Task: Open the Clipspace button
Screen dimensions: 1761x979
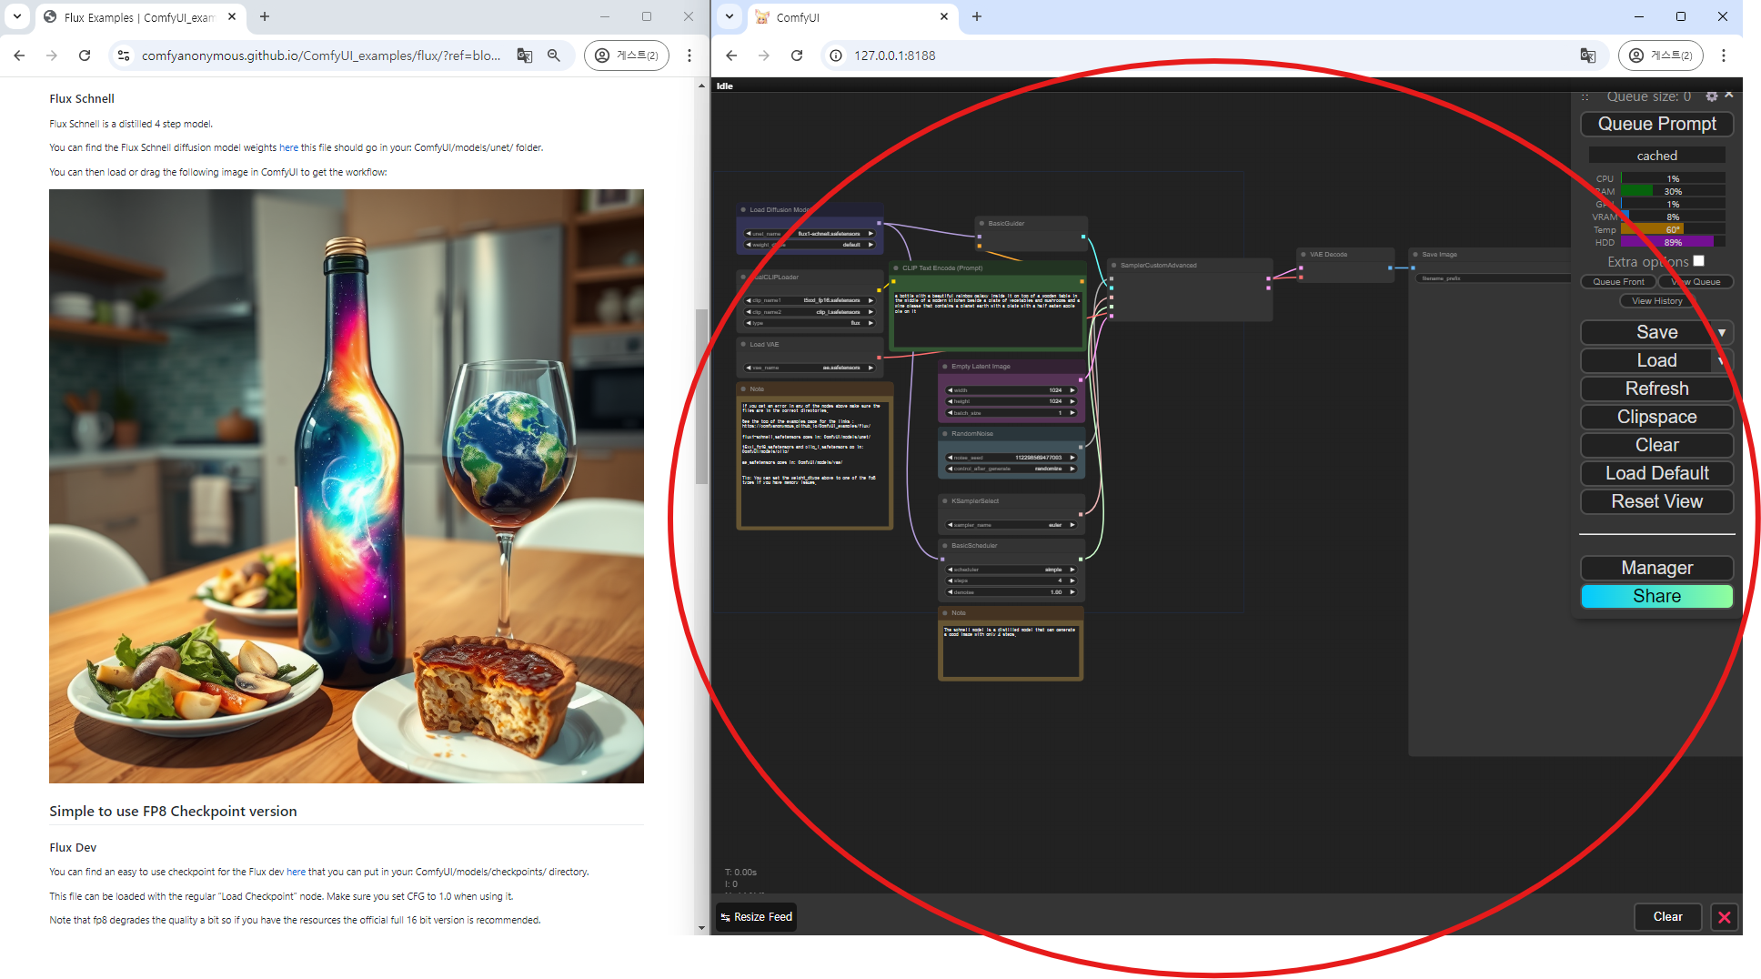Action: pyautogui.click(x=1656, y=417)
